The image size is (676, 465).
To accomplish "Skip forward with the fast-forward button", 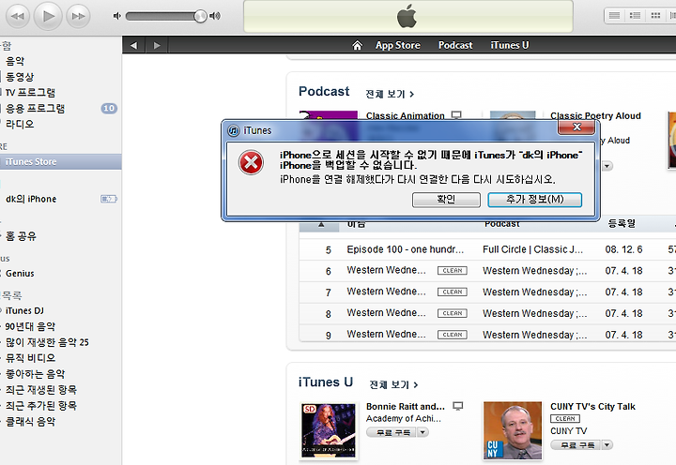I will coord(78,16).
